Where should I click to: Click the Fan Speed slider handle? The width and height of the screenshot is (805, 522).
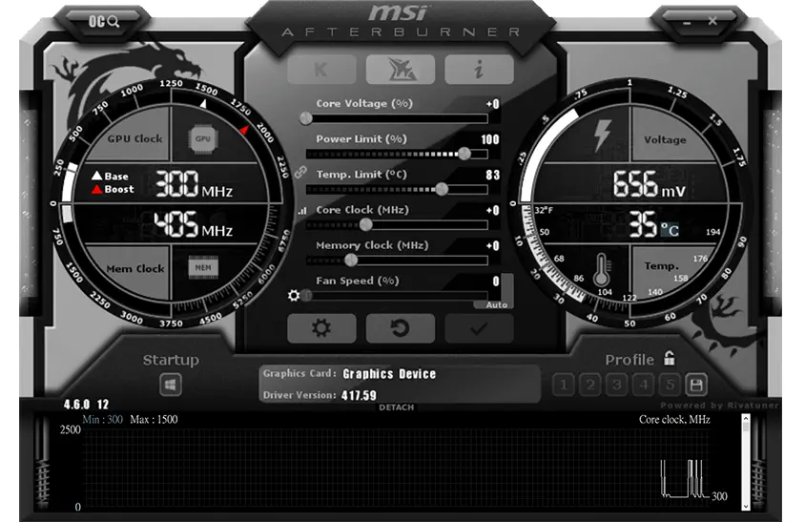306,296
